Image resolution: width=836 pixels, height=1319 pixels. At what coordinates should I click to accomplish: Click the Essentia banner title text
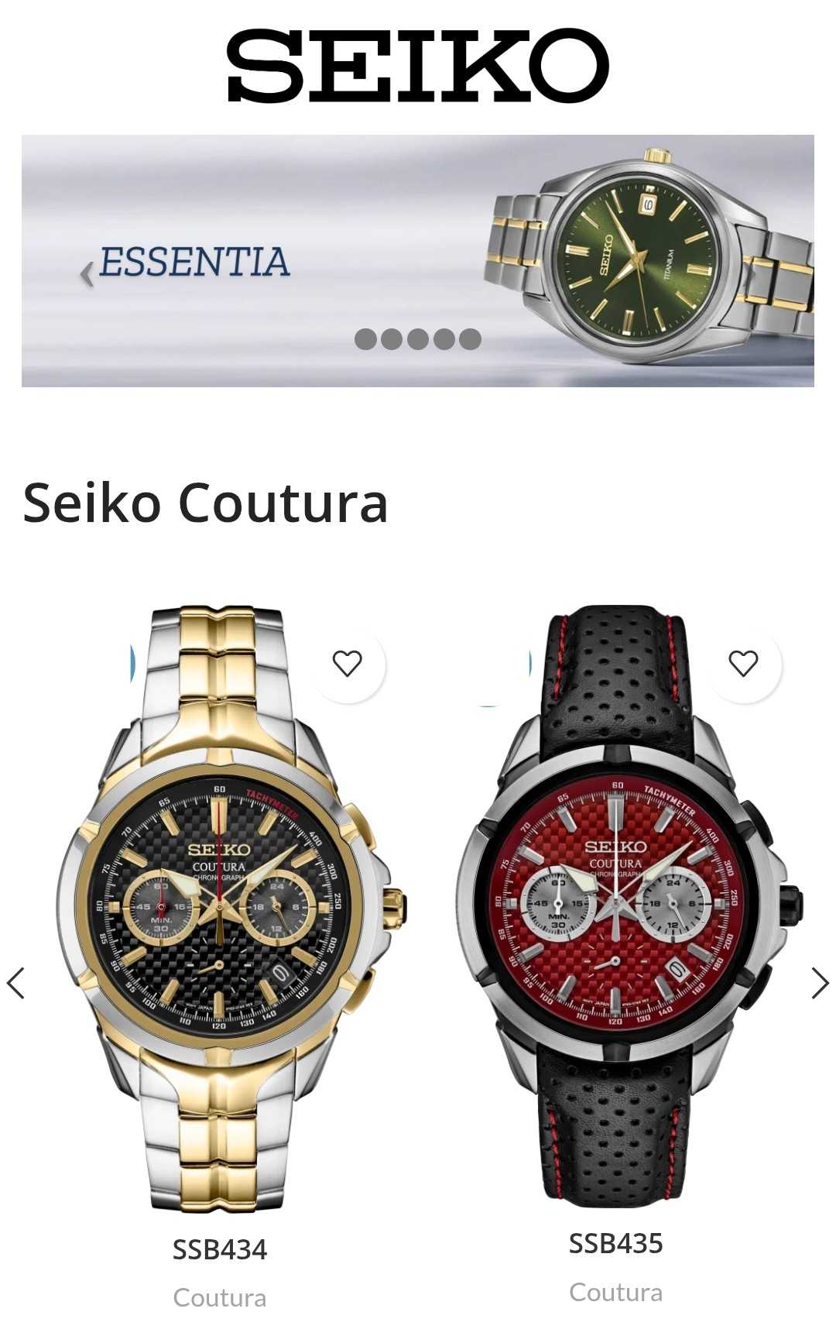click(x=194, y=262)
